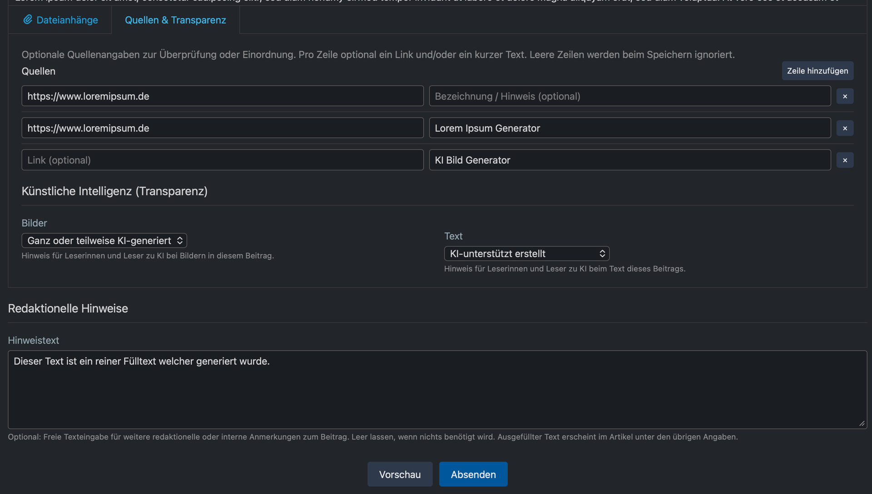Viewport: 872px width, 494px height.
Task: Remove the KI Bild Generator row
Action: tap(845, 160)
